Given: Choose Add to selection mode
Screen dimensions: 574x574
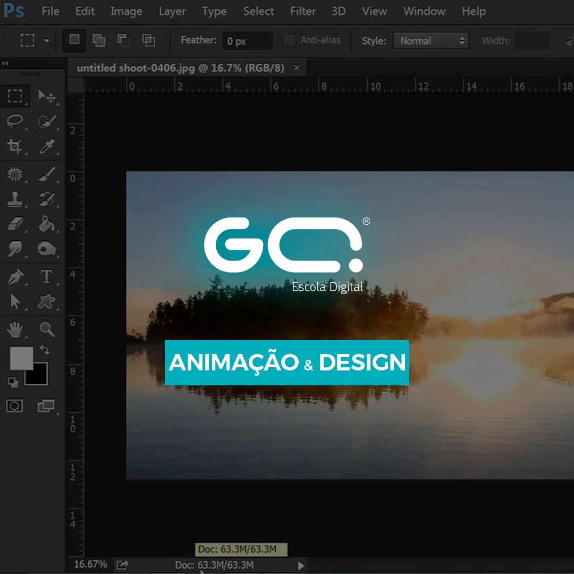Looking at the screenshot, I should click(99, 40).
